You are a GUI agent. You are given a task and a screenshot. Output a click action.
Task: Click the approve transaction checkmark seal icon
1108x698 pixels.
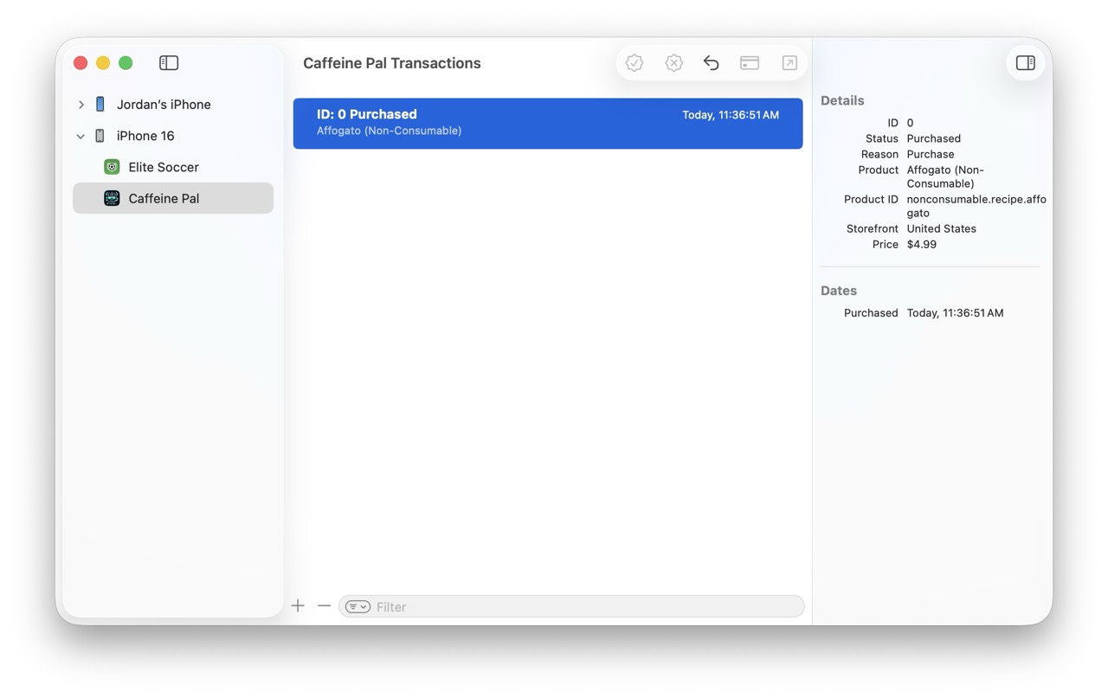[635, 63]
